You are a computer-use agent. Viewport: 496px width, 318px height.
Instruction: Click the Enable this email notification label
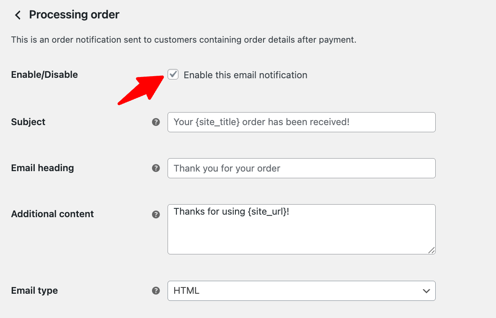coord(245,75)
